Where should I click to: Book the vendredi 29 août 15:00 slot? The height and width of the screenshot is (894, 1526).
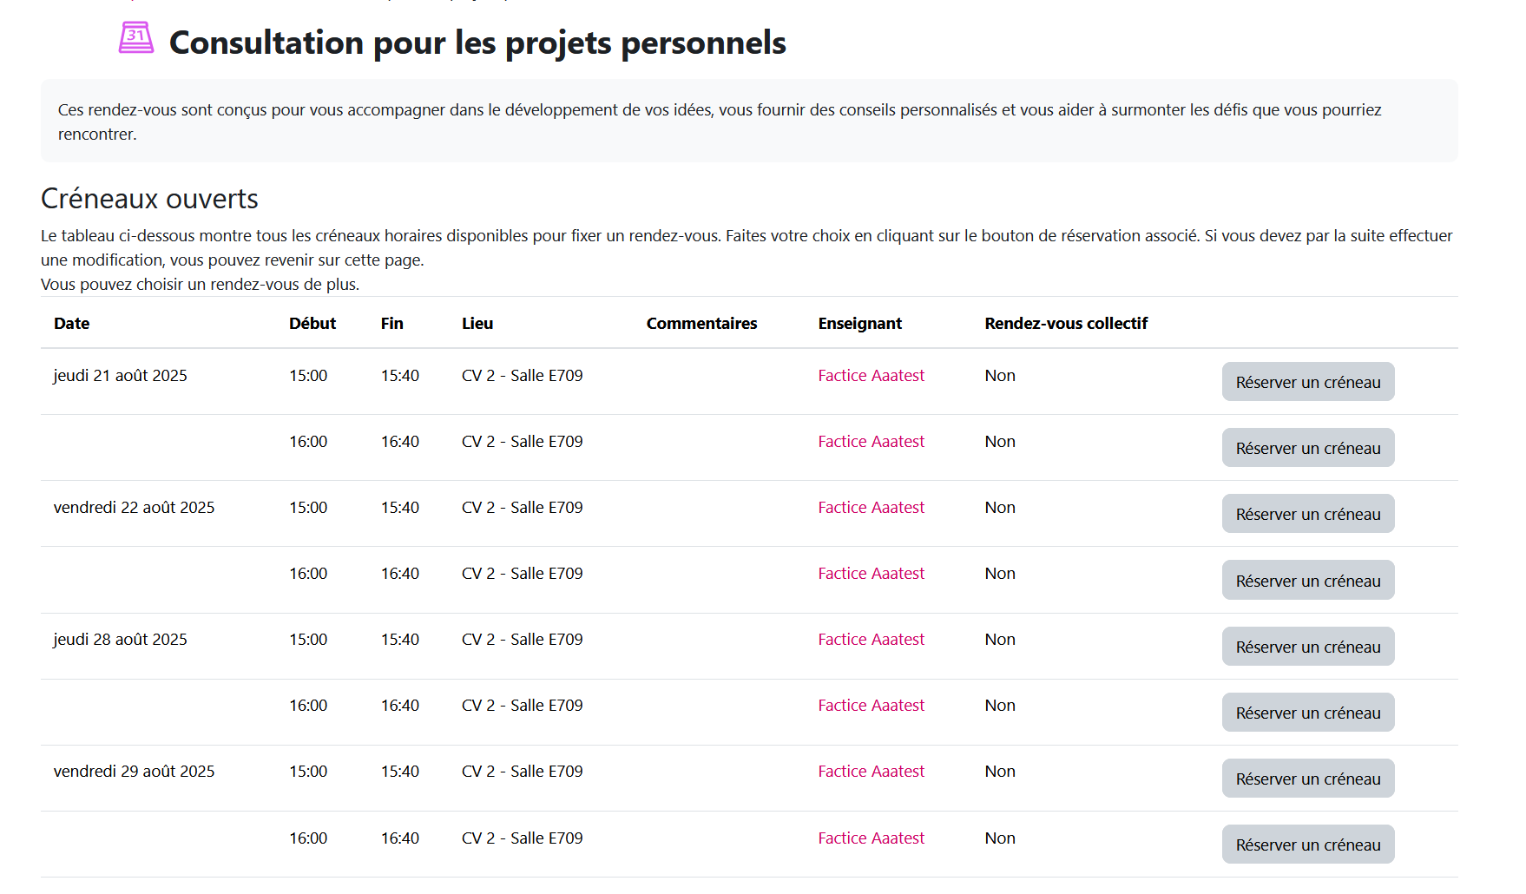[1307, 779]
